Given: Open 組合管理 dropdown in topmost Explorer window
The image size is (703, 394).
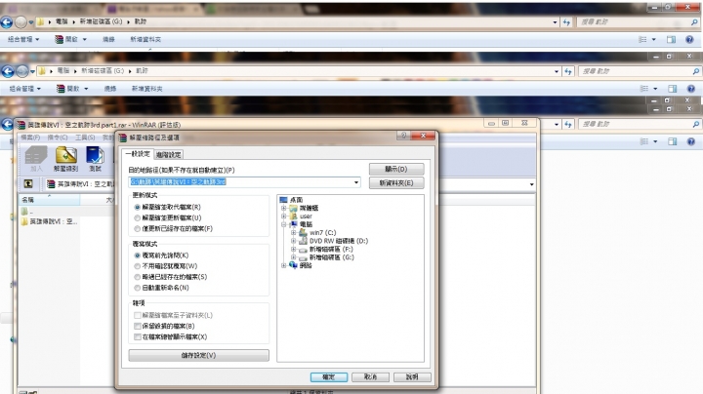Looking at the screenshot, I should click(23, 39).
